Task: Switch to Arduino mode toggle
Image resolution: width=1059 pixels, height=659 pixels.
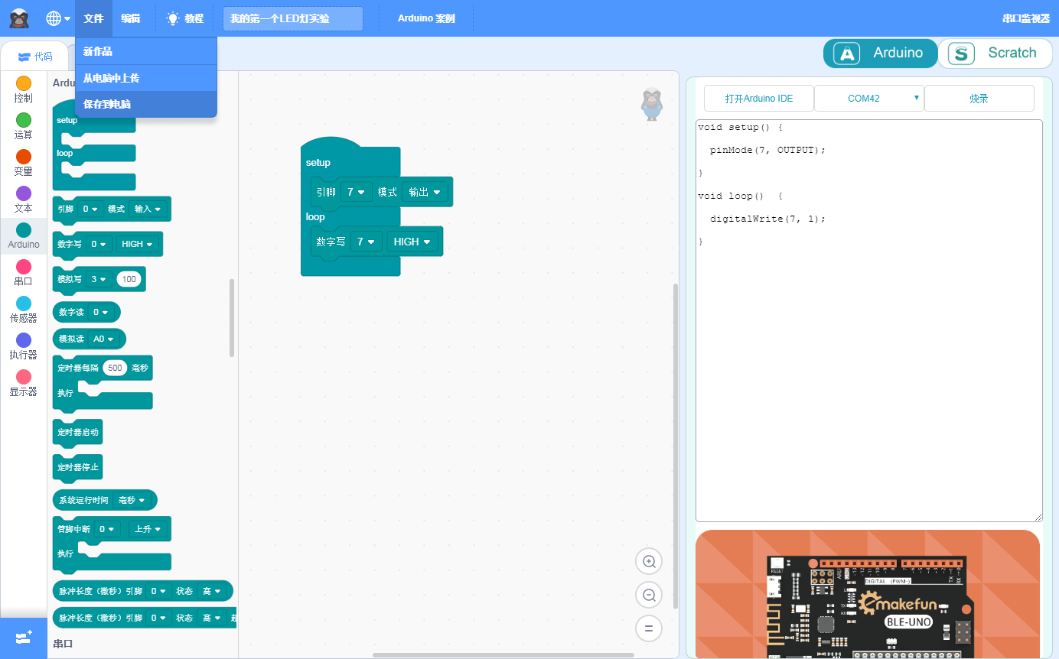Action: [880, 54]
